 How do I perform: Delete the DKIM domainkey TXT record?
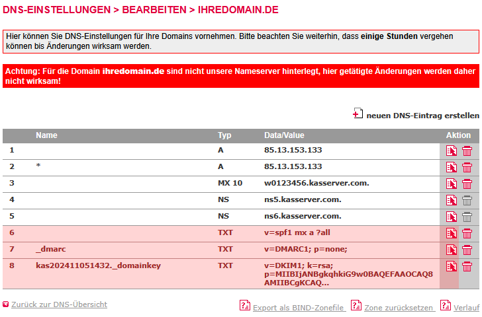[467, 266]
